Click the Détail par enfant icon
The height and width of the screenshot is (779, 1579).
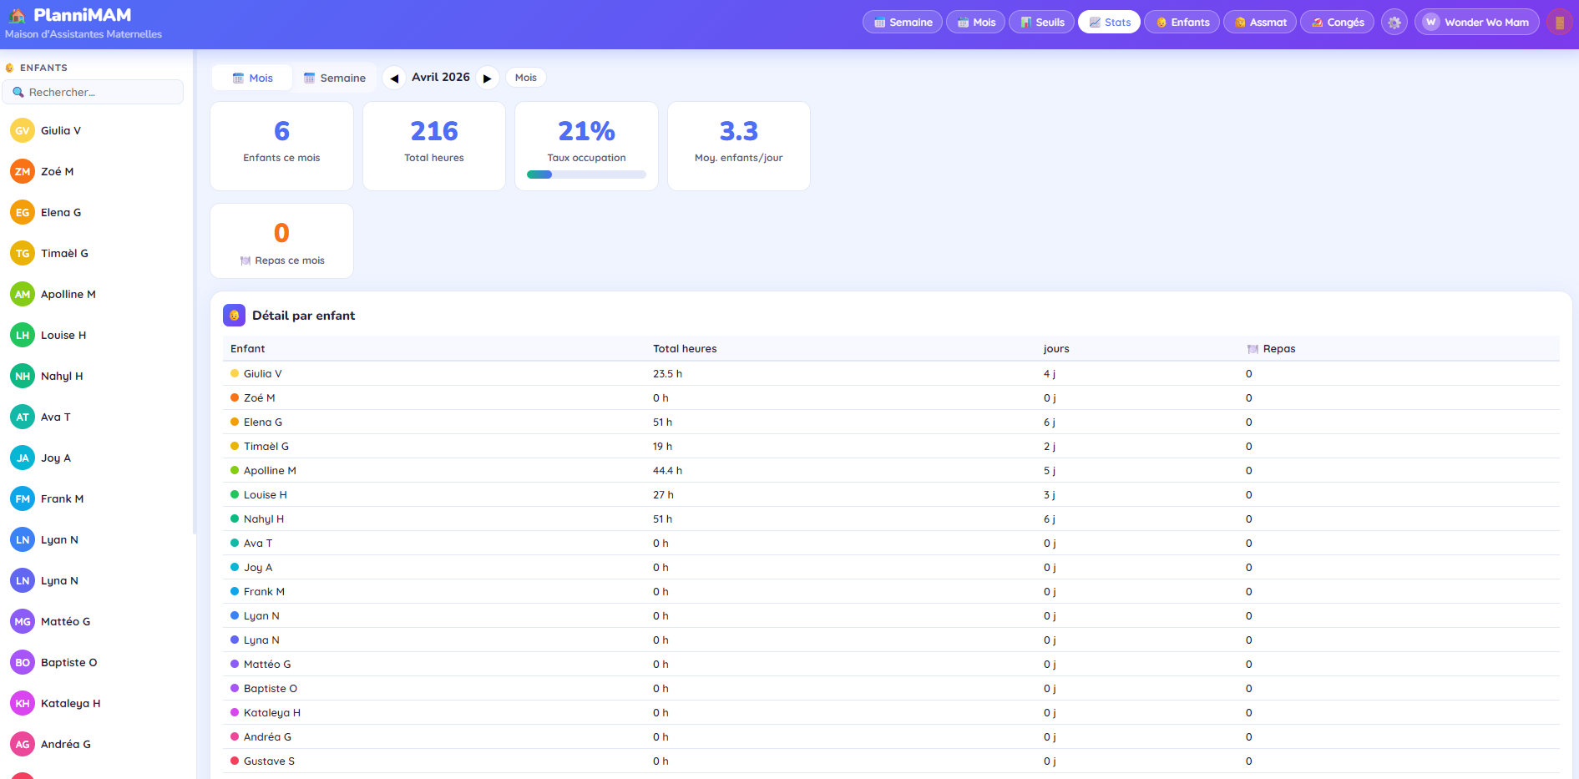(234, 316)
